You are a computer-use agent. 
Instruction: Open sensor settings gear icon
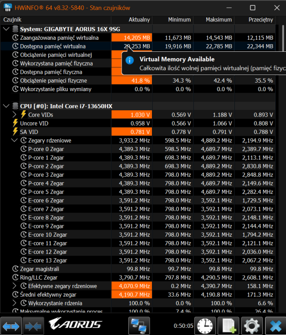pyautogui.click(x=253, y=325)
